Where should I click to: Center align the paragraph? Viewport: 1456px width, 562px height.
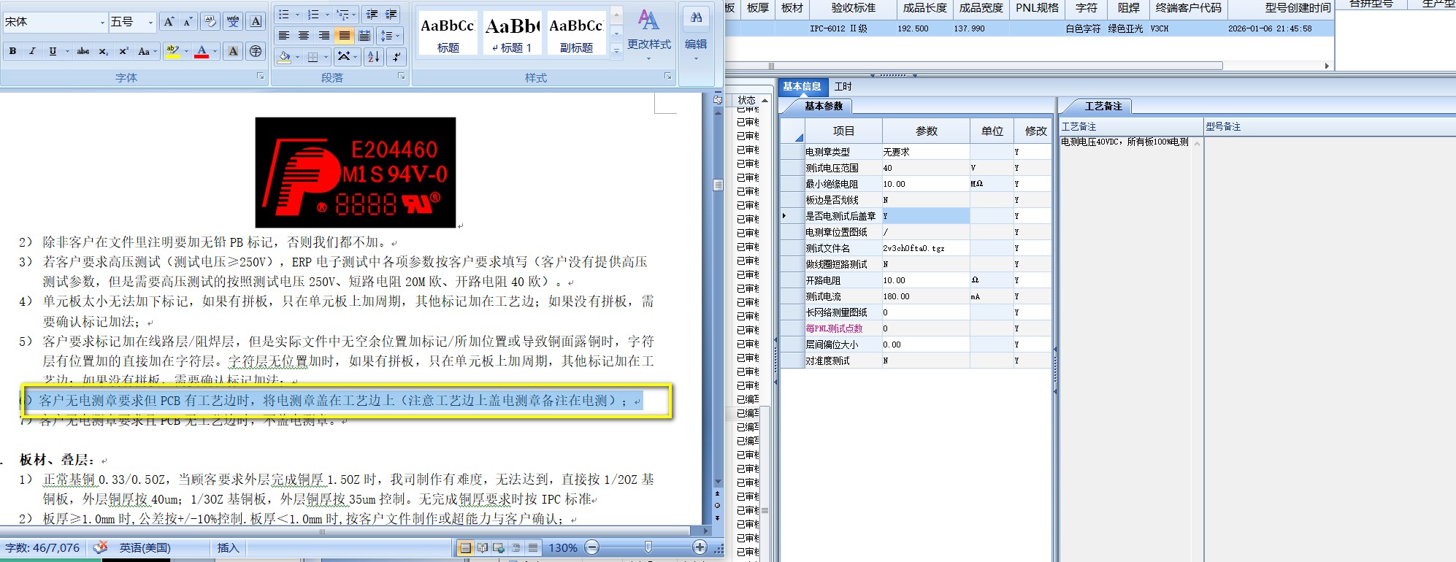(x=304, y=35)
